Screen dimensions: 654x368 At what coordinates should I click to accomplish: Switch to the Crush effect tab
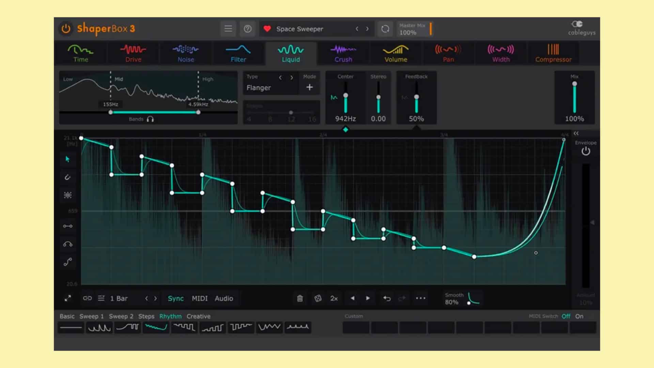343,53
